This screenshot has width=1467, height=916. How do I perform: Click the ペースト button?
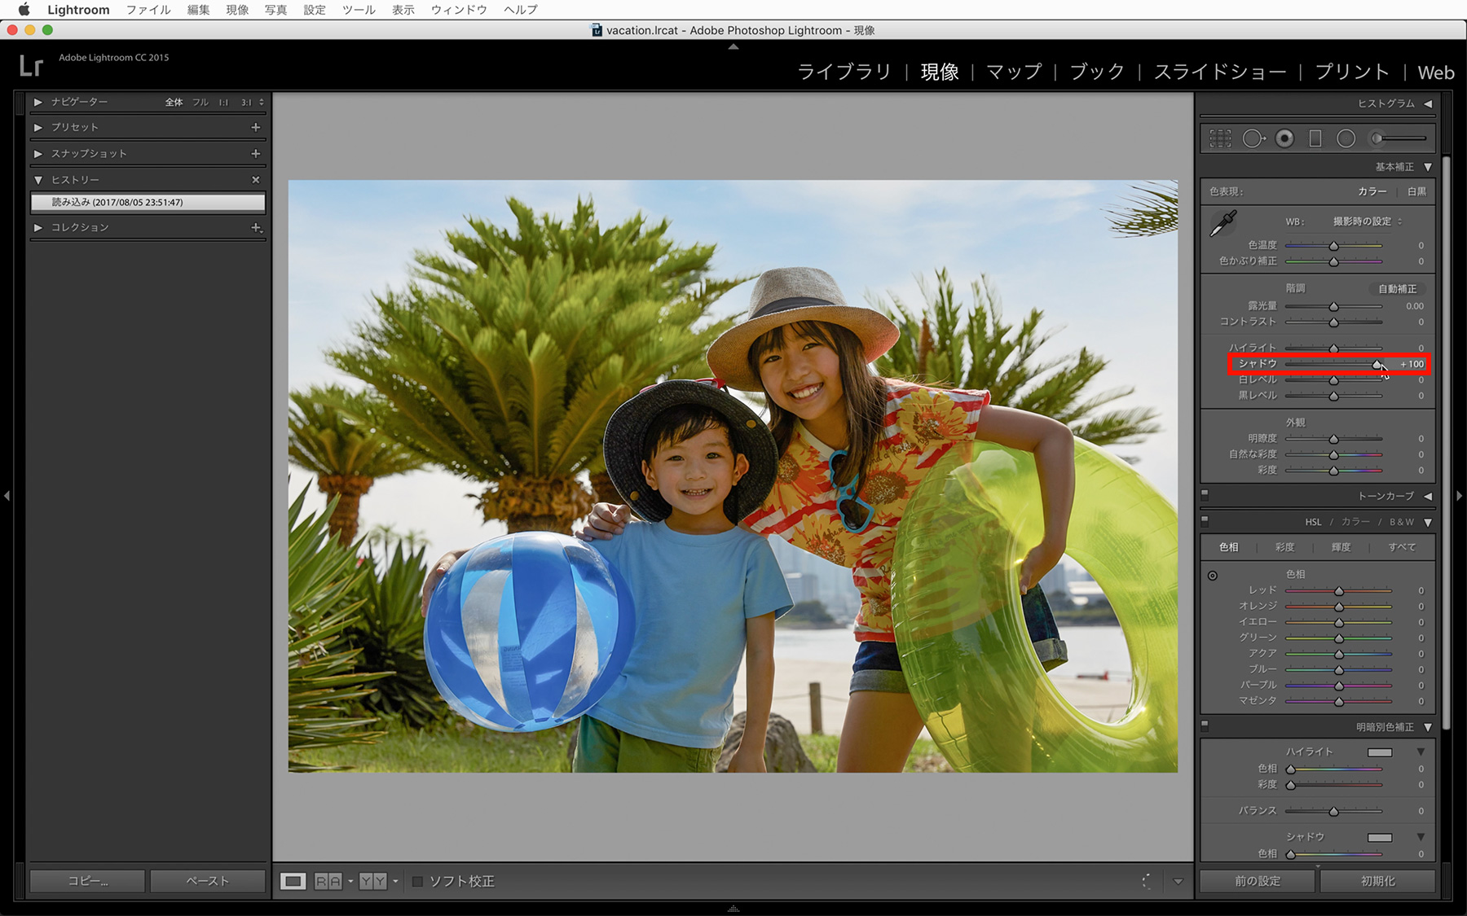coord(208,881)
